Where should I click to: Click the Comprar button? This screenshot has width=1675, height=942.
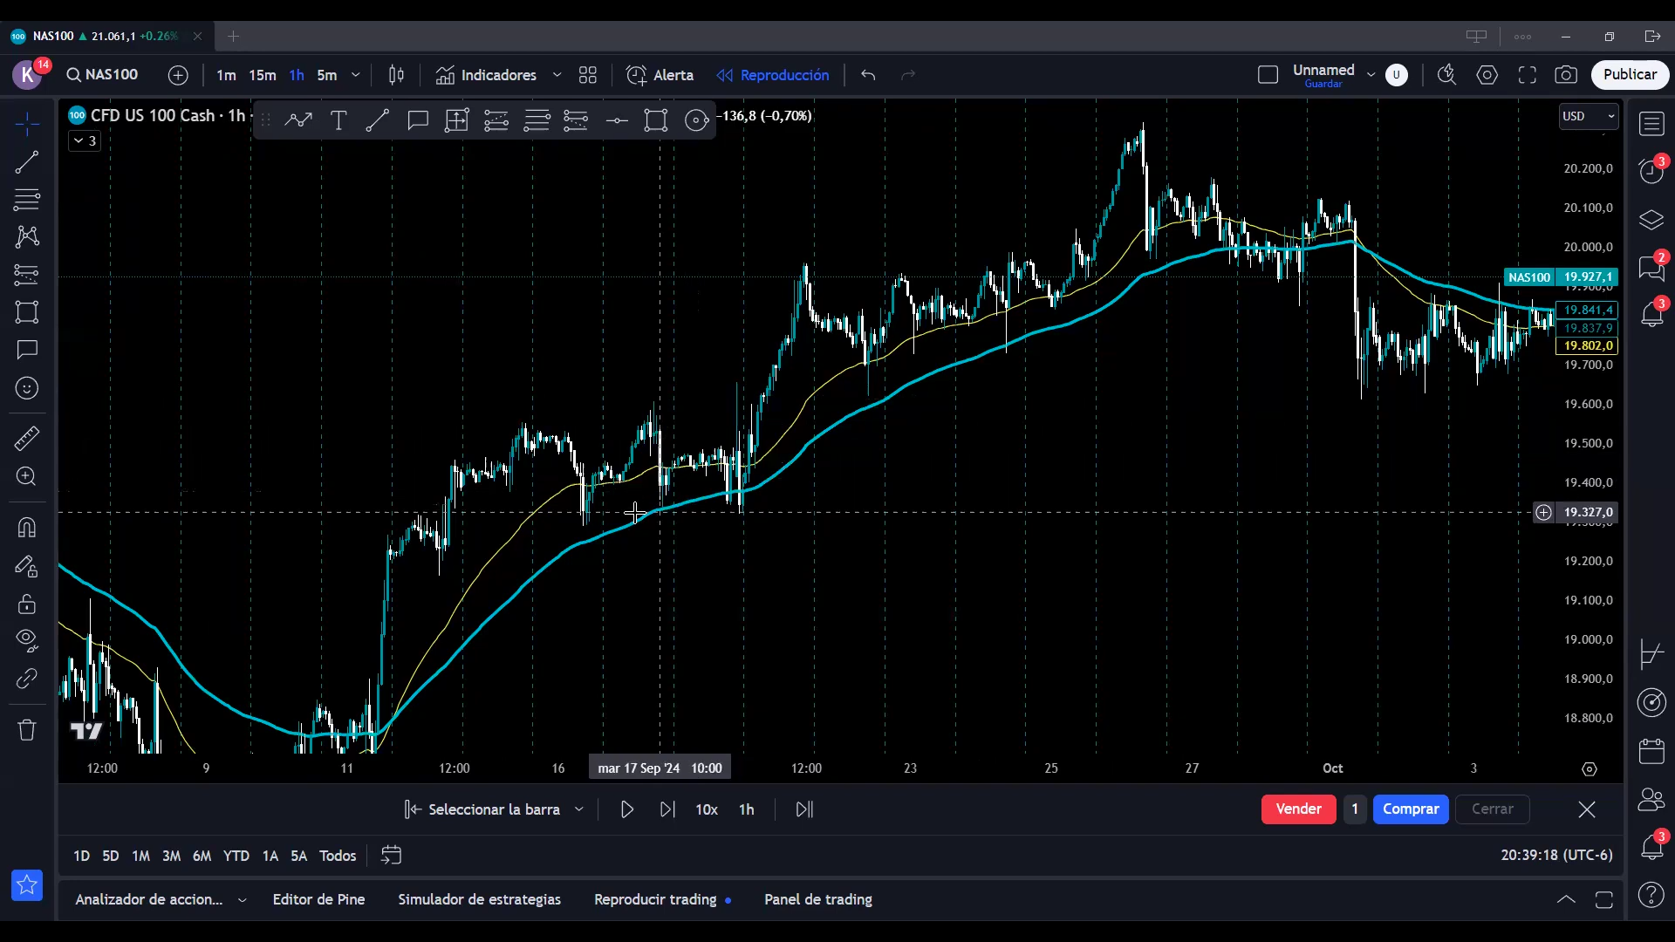pos(1410,809)
